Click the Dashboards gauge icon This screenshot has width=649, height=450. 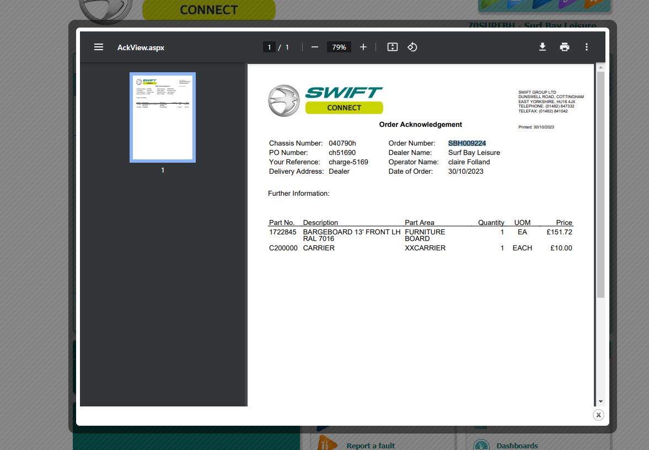click(481, 445)
